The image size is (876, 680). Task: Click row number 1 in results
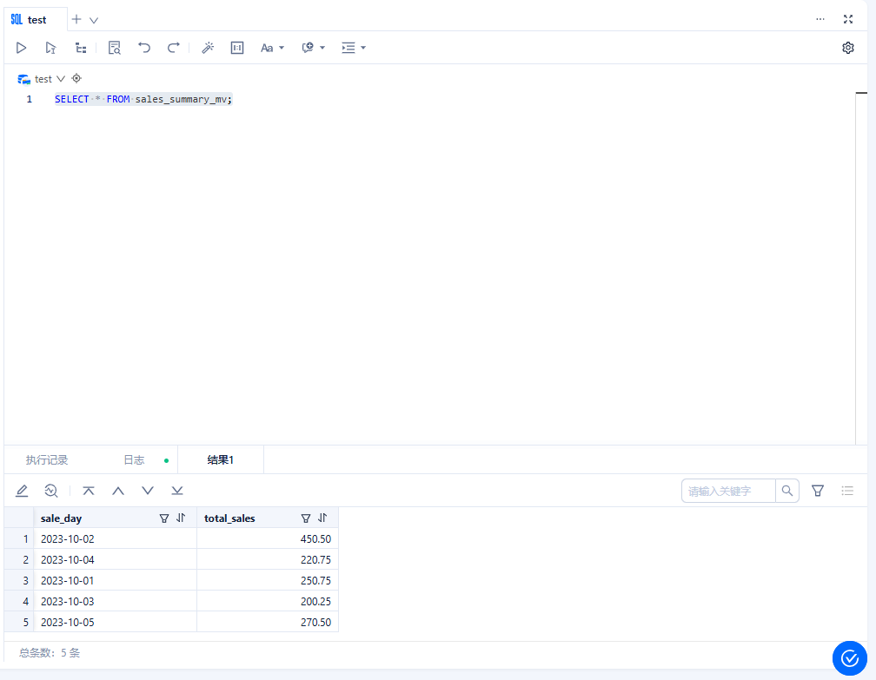[x=19, y=539]
